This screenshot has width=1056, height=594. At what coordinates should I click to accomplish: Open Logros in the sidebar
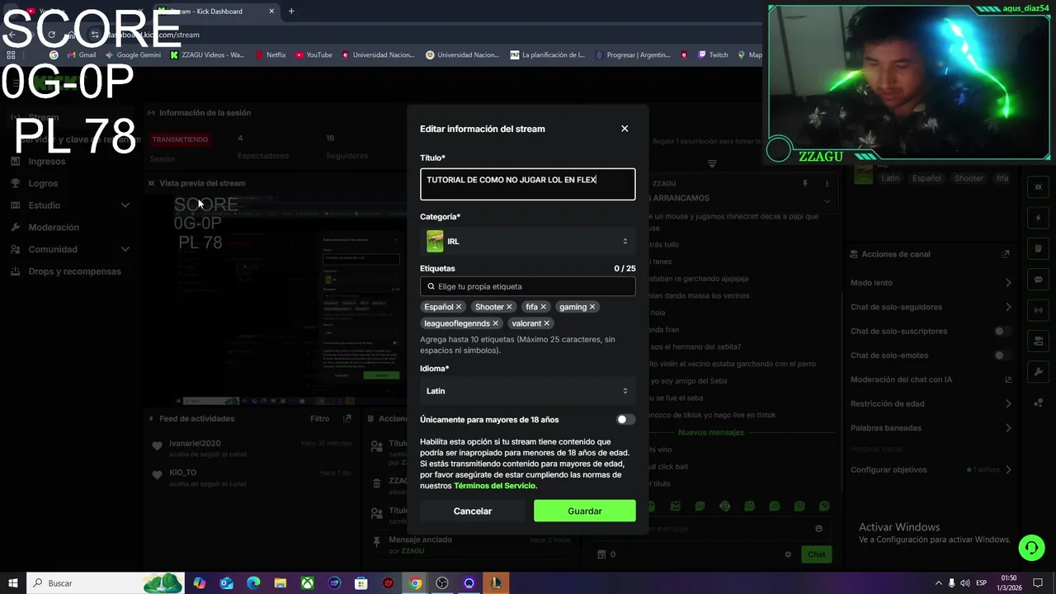(x=43, y=183)
